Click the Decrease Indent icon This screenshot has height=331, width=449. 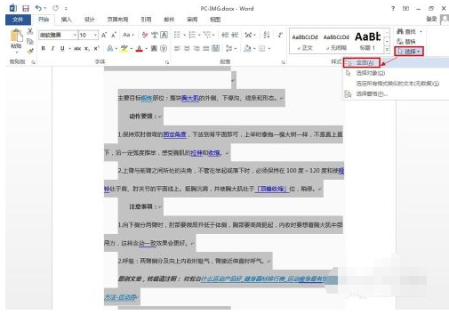tap(225, 35)
